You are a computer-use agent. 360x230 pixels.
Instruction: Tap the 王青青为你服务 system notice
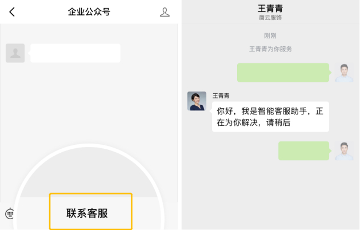270,49
